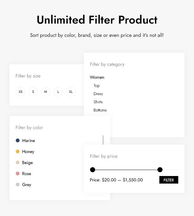The width and height of the screenshot is (194, 216).
Task: Open the Bottoms subcategory
Action: (100, 110)
